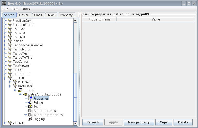This screenshot has height=128, width=198.
Task: Expand the PETRA-3 instance node
Action: click(x=10, y=82)
